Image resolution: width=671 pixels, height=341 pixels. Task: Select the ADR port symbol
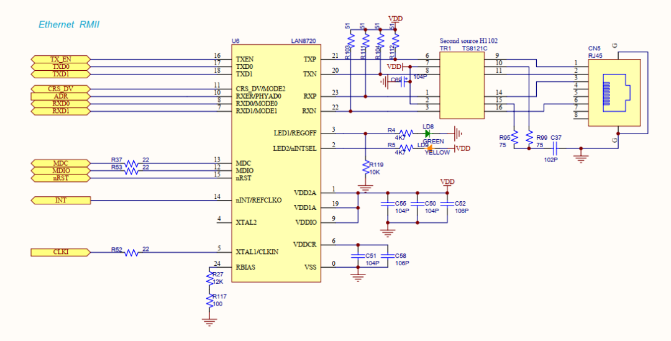[x=61, y=96]
